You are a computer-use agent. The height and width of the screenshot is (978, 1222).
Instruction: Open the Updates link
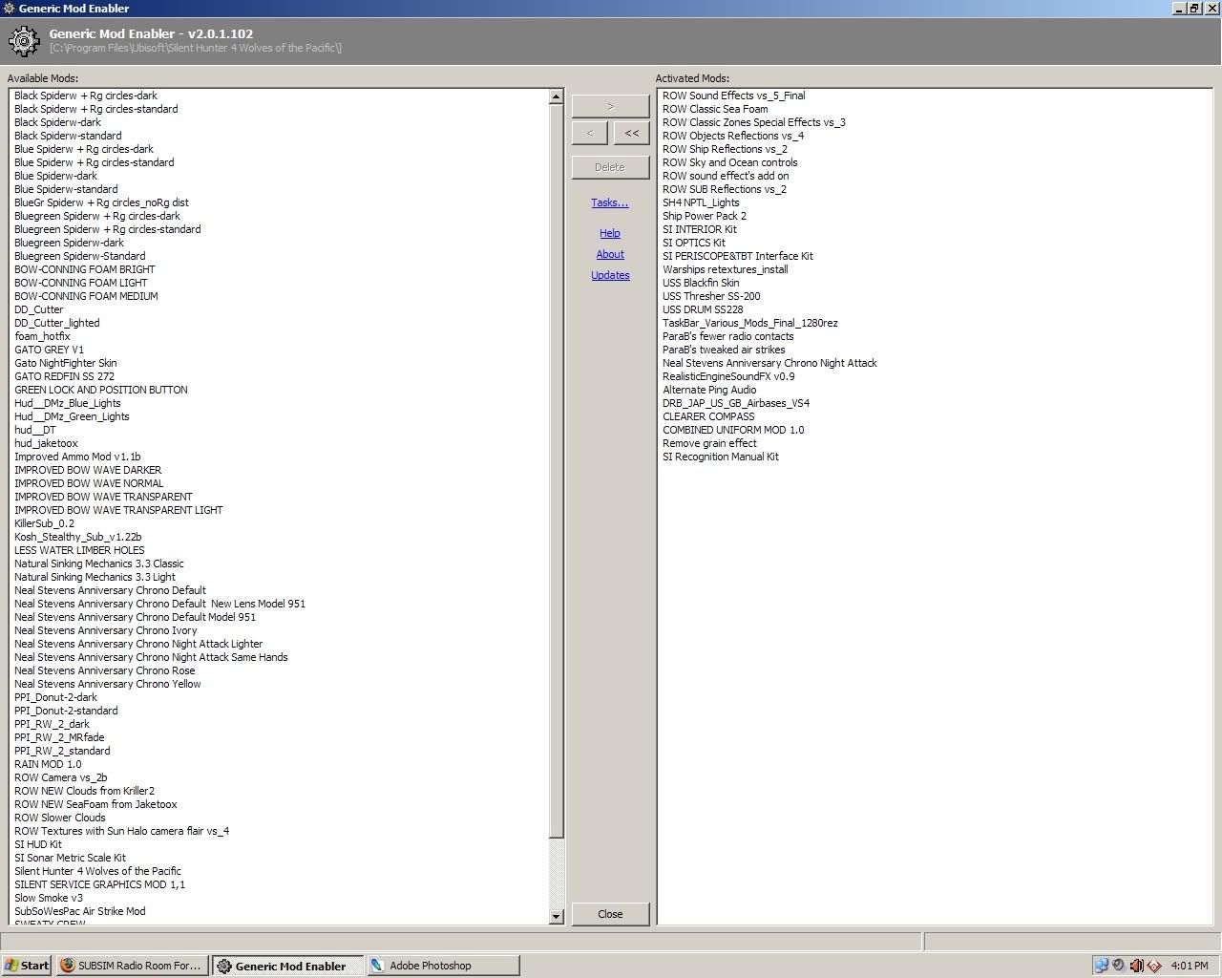[x=610, y=275]
